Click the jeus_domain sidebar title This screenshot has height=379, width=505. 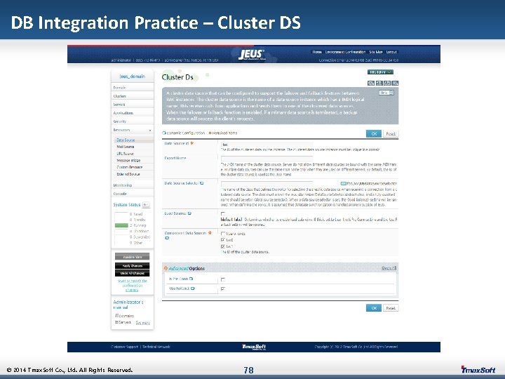pos(133,77)
